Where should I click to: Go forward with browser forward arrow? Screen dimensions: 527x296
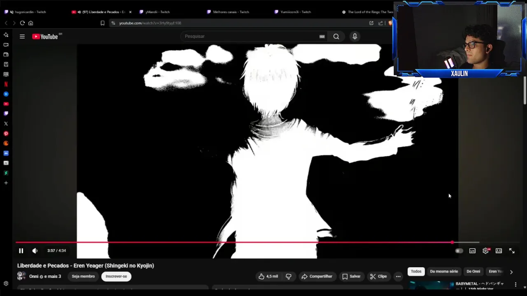(14, 23)
